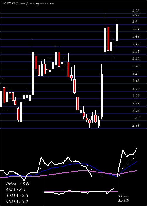This screenshot has height=206, width=147.
Task: Click the 3.68 price axis label
Action: pos(136,11)
